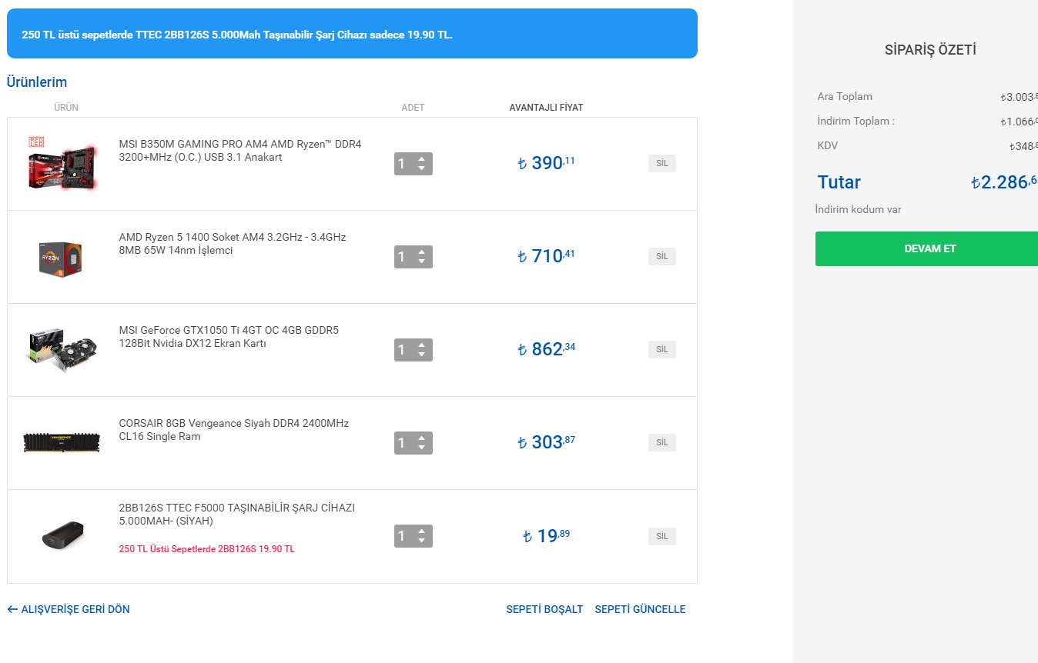Remove the MSI B350M motherboard with SİL

coord(661,163)
